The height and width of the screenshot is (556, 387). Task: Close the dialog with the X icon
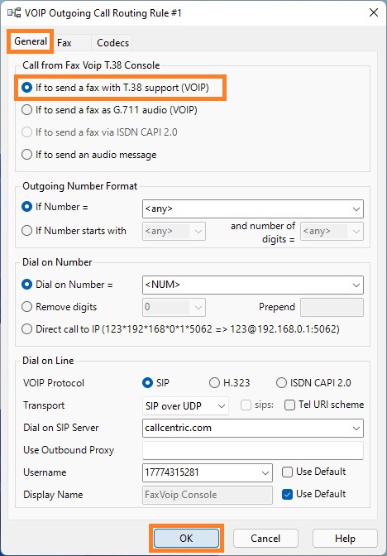(374, 12)
